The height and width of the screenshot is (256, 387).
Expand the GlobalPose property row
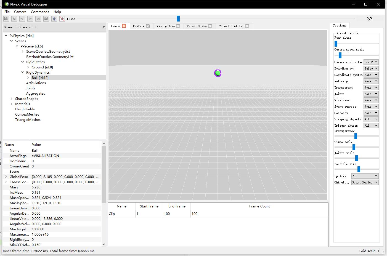pos(6,177)
